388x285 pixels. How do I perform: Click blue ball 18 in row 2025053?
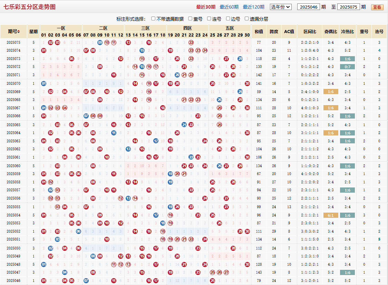[163, 223]
